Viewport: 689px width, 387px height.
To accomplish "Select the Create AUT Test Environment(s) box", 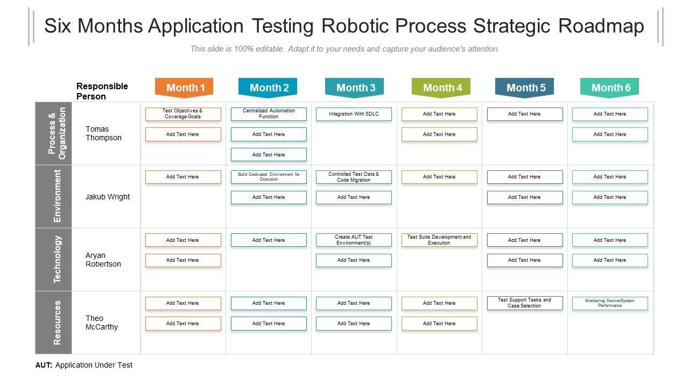I will (354, 240).
